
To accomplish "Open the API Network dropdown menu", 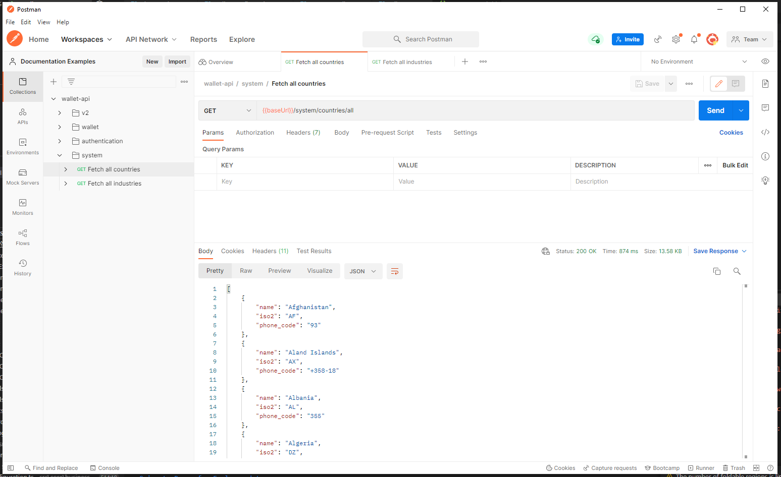I will 151,39.
